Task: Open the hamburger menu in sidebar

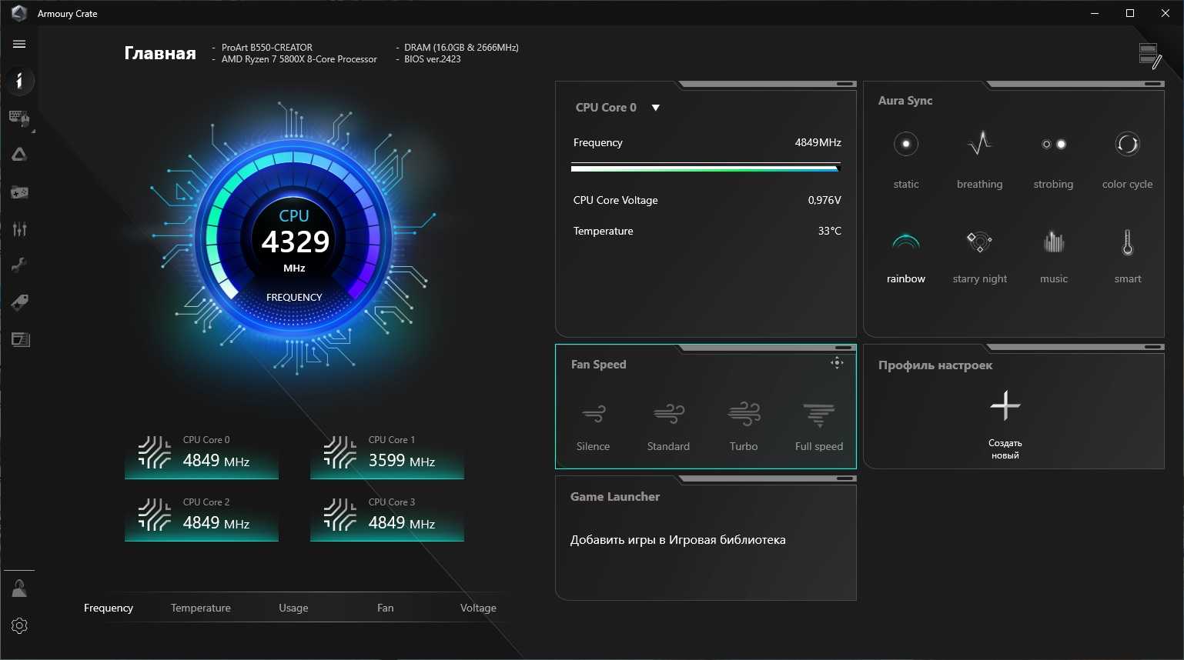Action: coord(19,44)
